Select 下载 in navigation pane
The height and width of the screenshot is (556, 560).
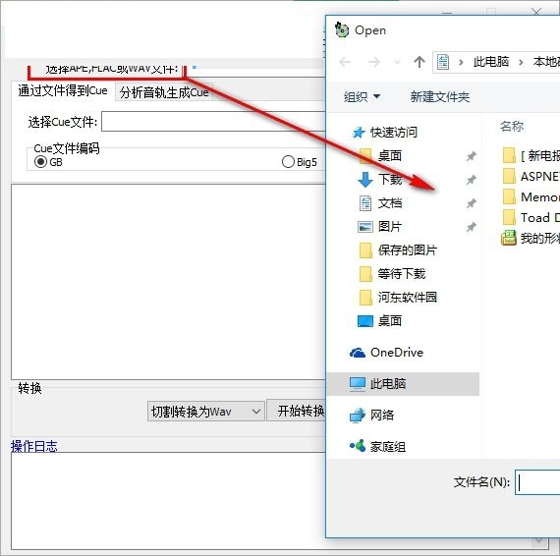(x=380, y=179)
